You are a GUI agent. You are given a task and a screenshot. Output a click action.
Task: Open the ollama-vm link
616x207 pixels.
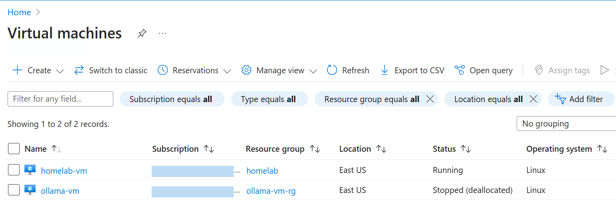coord(60,191)
